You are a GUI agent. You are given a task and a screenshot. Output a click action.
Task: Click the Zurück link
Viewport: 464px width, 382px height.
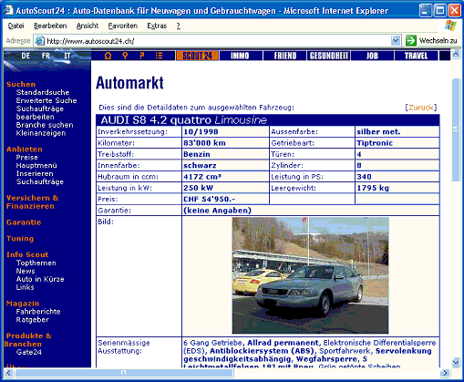click(x=421, y=108)
